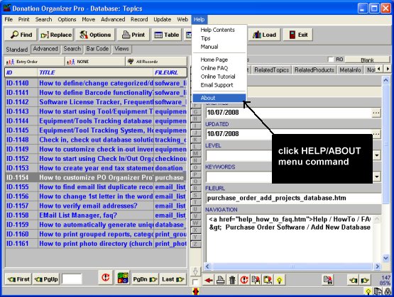Click scroll up arrow of record panel
The height and width of the screenshot is (297, 394).
[385, 80]
